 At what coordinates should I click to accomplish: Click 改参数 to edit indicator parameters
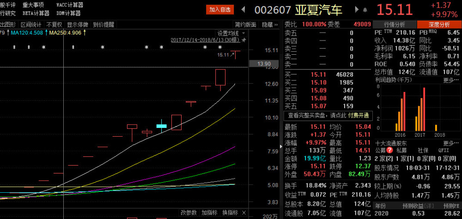(x=189, y=213)
